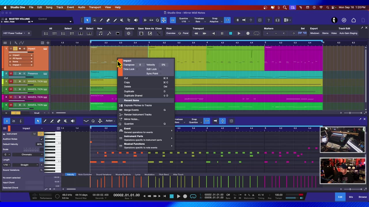
Task: Select the Range tool in top toolbar
Action: coord(94,20)
